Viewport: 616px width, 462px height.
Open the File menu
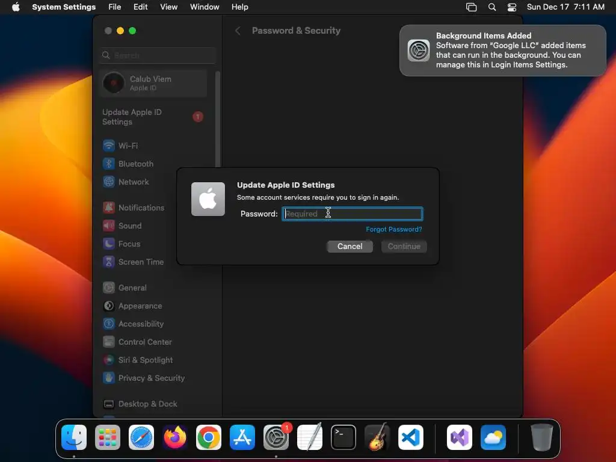tap(115, 7)
